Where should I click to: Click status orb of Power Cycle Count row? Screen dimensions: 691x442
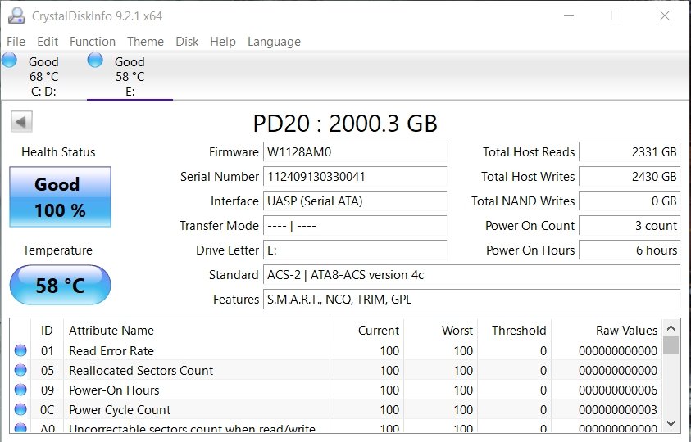click(20, 409)
